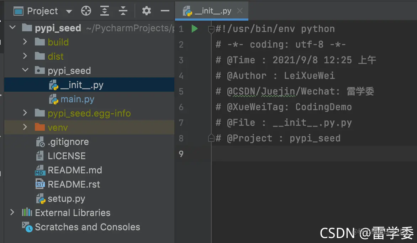Viewport: 417px width, 243px height.
Task: Click the External Libraries bar-chart icon
Action: tap(27, 212)
